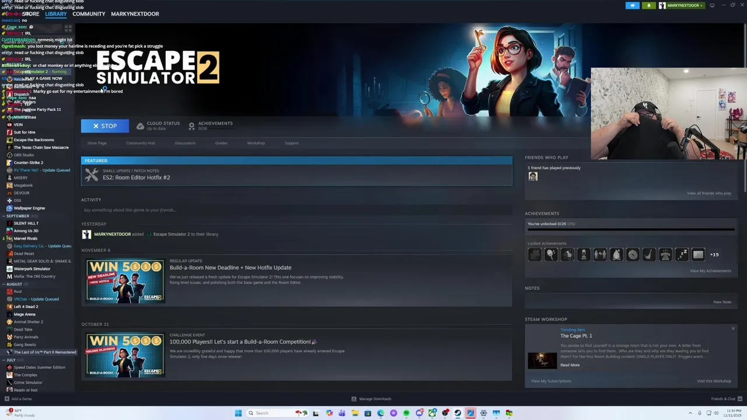Select Marvel Rivals in library list
The image size is (747, 420).
[x=25, y=239]
